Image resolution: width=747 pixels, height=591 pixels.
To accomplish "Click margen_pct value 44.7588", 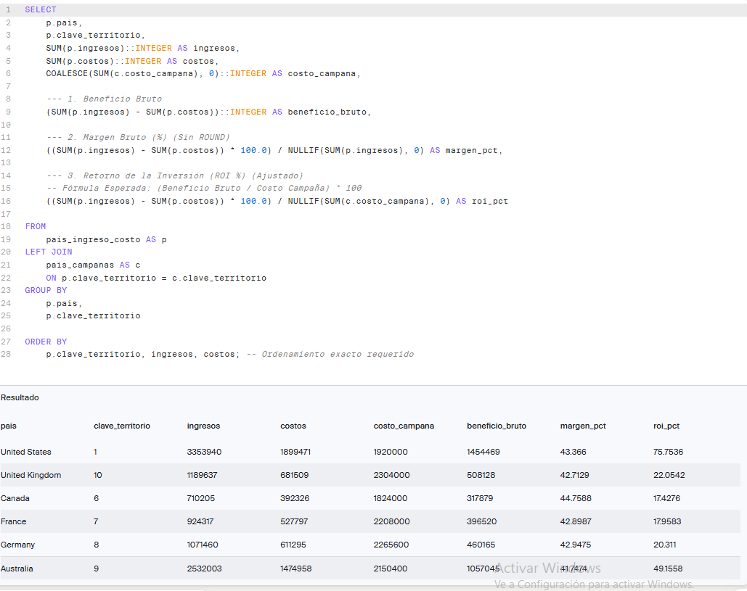I will [x=576, y=499].
